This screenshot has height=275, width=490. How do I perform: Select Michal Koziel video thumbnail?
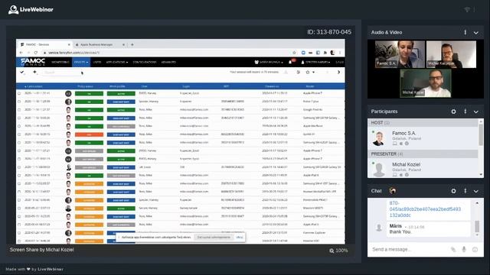coord(426,83)
